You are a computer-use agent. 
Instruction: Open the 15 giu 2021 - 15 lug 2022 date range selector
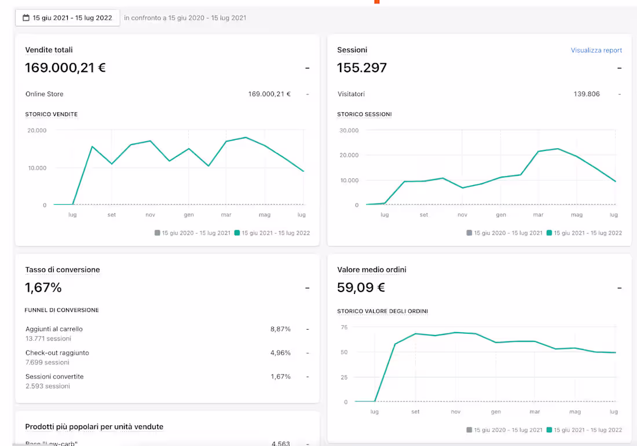coord(67,18)
